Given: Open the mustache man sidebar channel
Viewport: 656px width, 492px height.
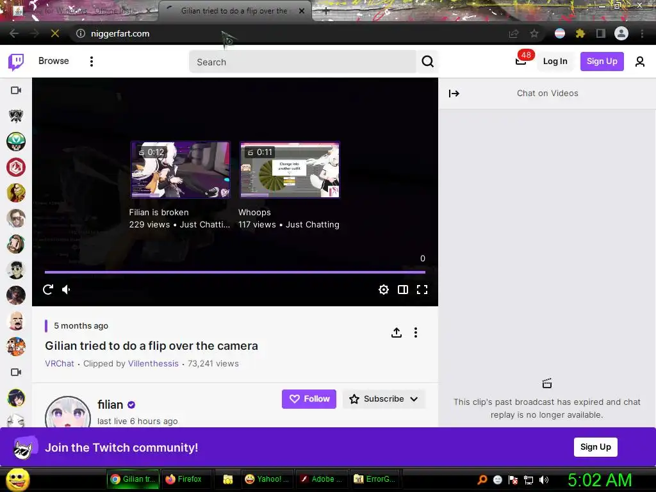Looking at the screenshot, I should (16, 322).
